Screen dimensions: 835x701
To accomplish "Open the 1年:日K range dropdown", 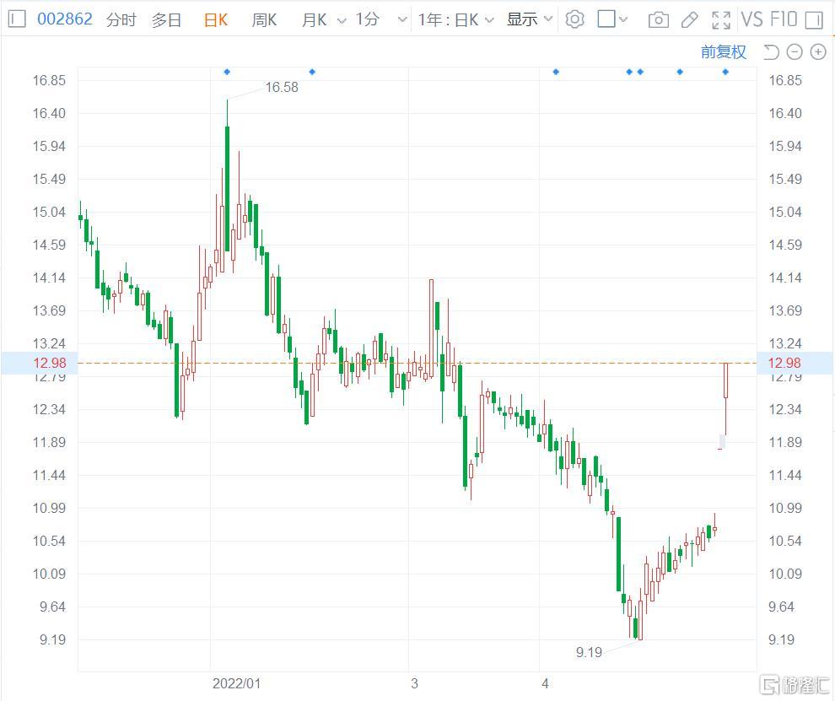I will 455,19.
